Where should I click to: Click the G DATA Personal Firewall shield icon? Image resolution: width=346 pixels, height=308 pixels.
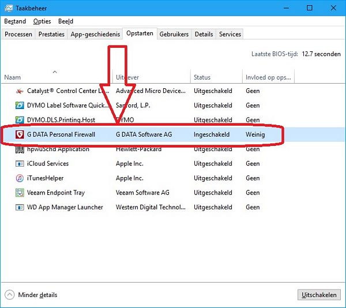(x=20, y=134)
